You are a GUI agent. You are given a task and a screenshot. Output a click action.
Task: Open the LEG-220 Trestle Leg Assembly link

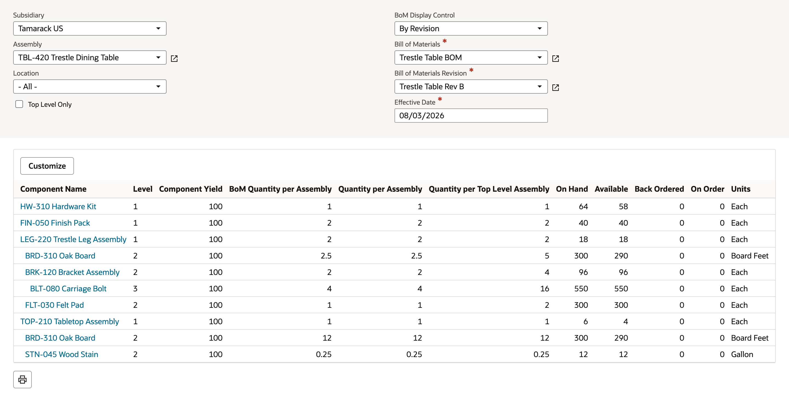point(73,239)
